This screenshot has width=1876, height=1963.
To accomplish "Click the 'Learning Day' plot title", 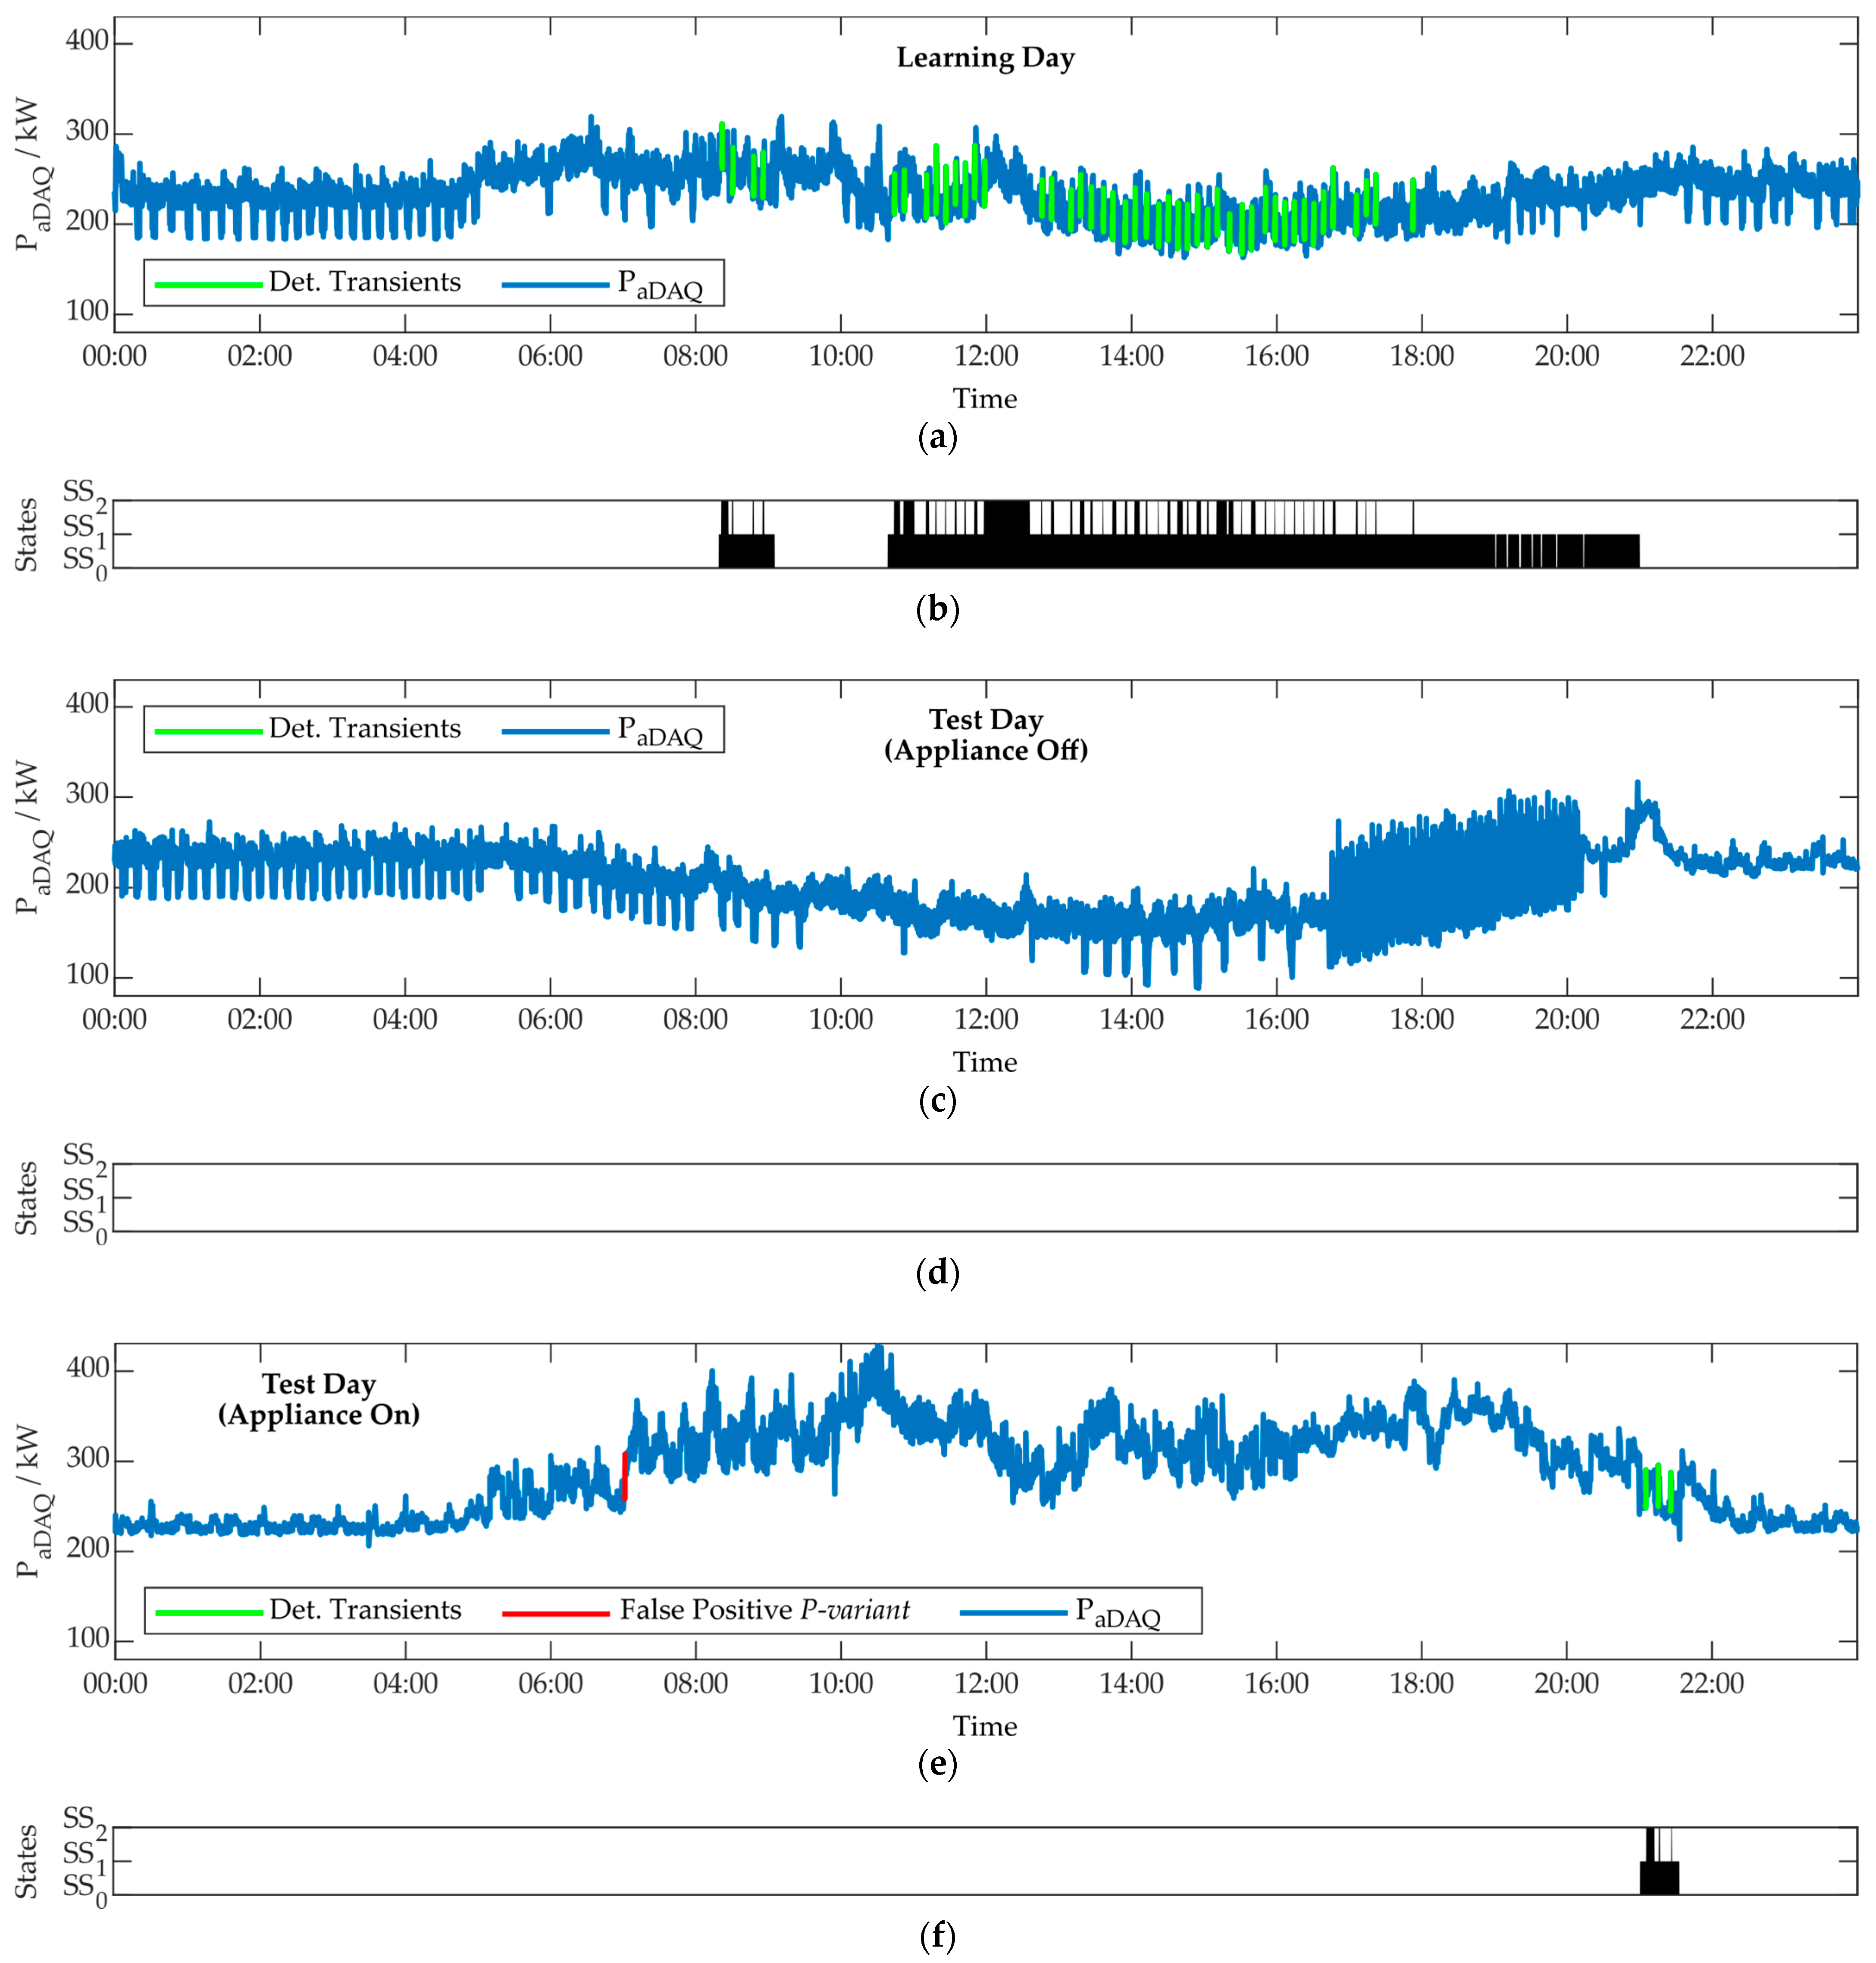I will 985,58.
